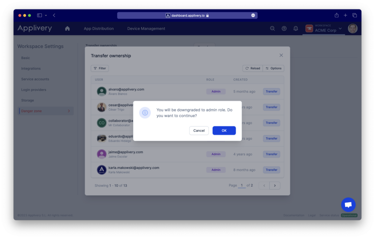This screenshot has height=238, width=375.
Task: Click the Safari Share icon
Action: click(337, 15)
